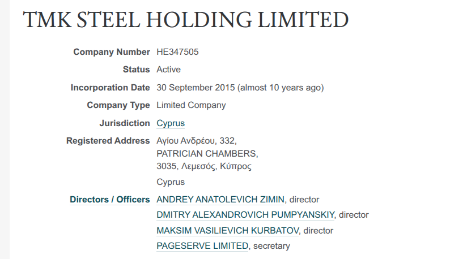This screenshot has height=259, width=463.
Task: Click the Active status value
Action: tap(168, 70)
